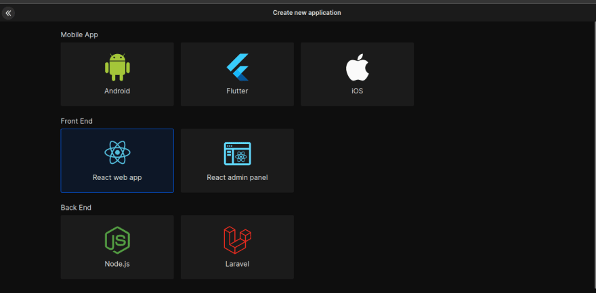
Task: Click the Laravel label text
Action: (x=237, y=264)
